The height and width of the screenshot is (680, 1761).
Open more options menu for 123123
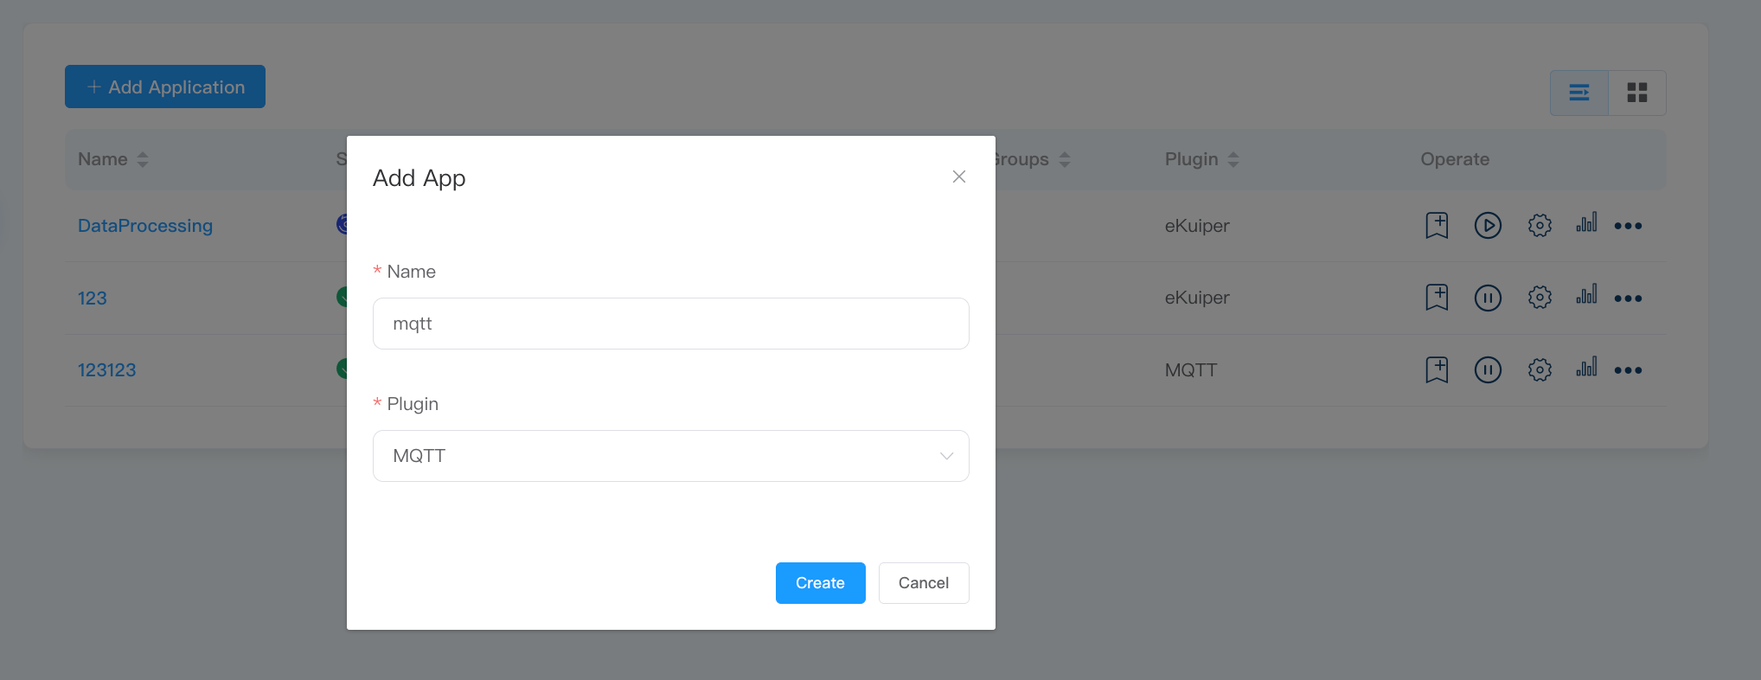click(x=1628, y=371)
